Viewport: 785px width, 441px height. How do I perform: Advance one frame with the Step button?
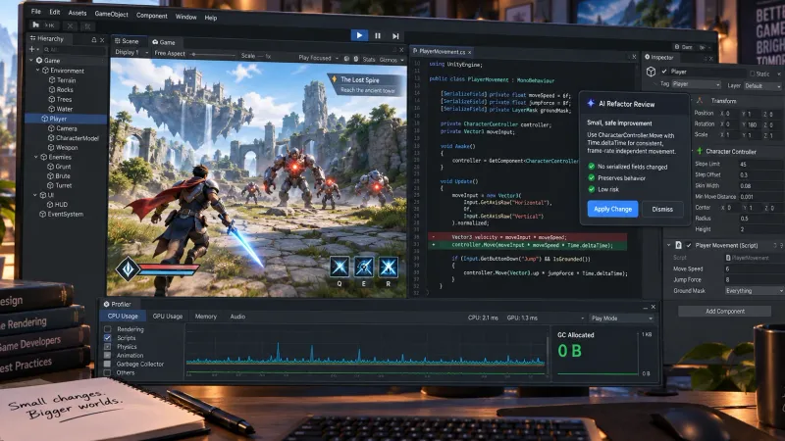point(395,36)
